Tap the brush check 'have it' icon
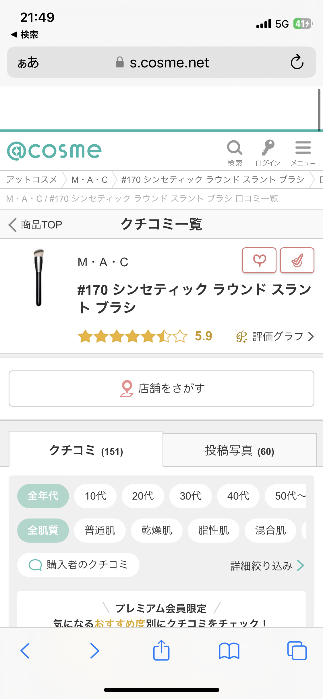 297,260
